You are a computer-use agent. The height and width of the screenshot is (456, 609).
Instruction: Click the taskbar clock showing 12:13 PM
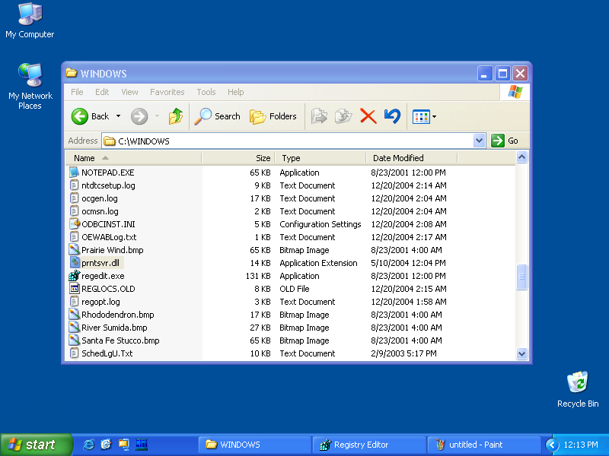(581, 445)
